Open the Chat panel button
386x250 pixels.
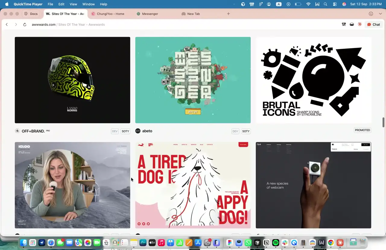[x=373, y=25]
